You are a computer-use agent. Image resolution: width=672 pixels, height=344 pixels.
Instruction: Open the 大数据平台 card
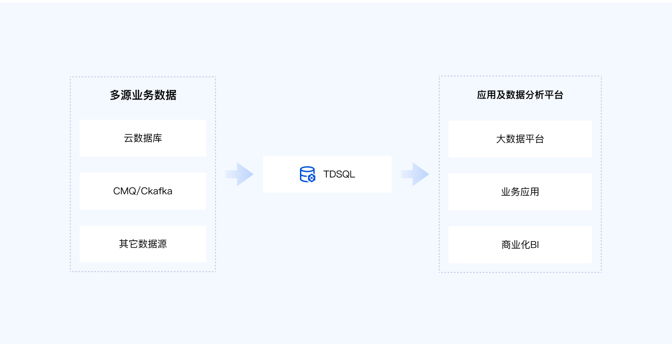(520, 139)
